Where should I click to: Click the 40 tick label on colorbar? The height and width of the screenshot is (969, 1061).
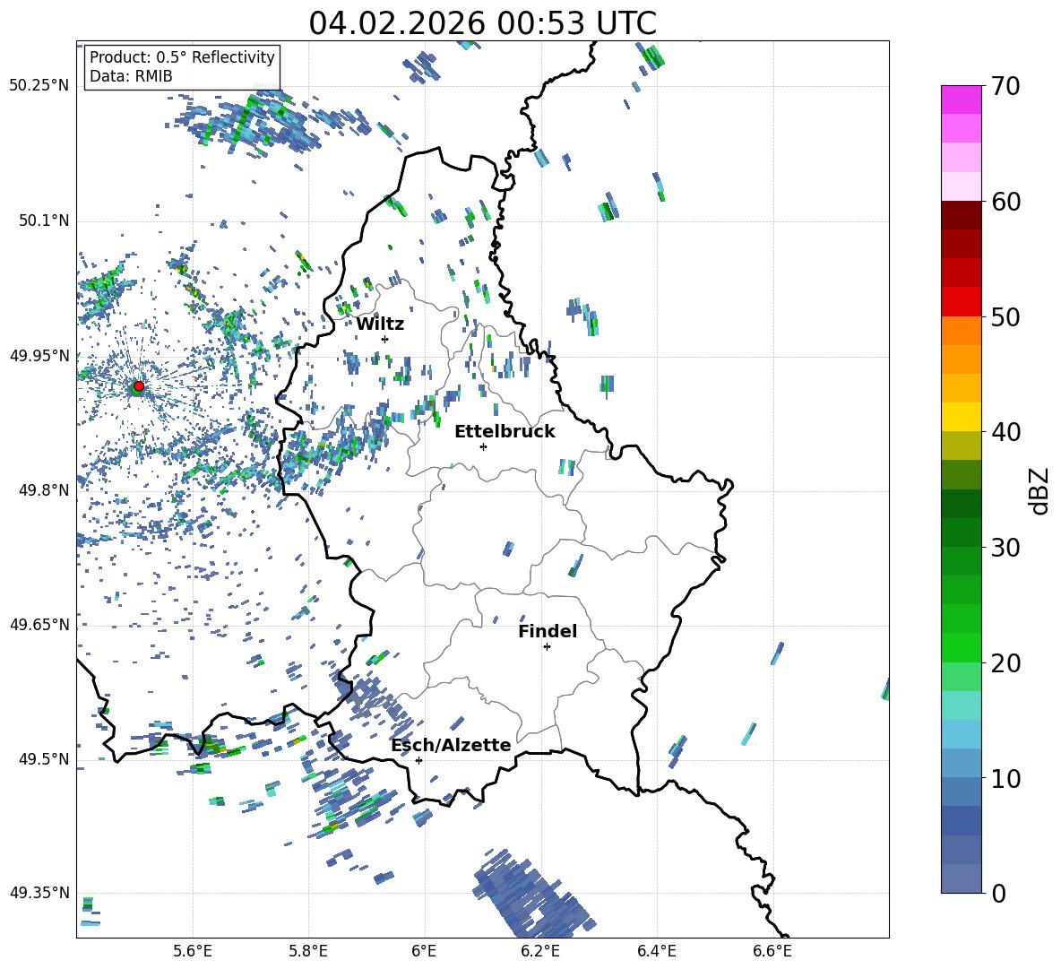(1005, 432)
